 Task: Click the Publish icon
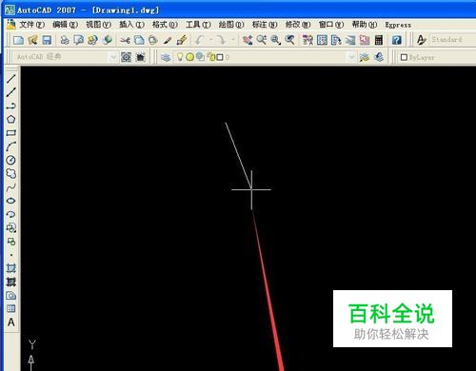point(92,40)
